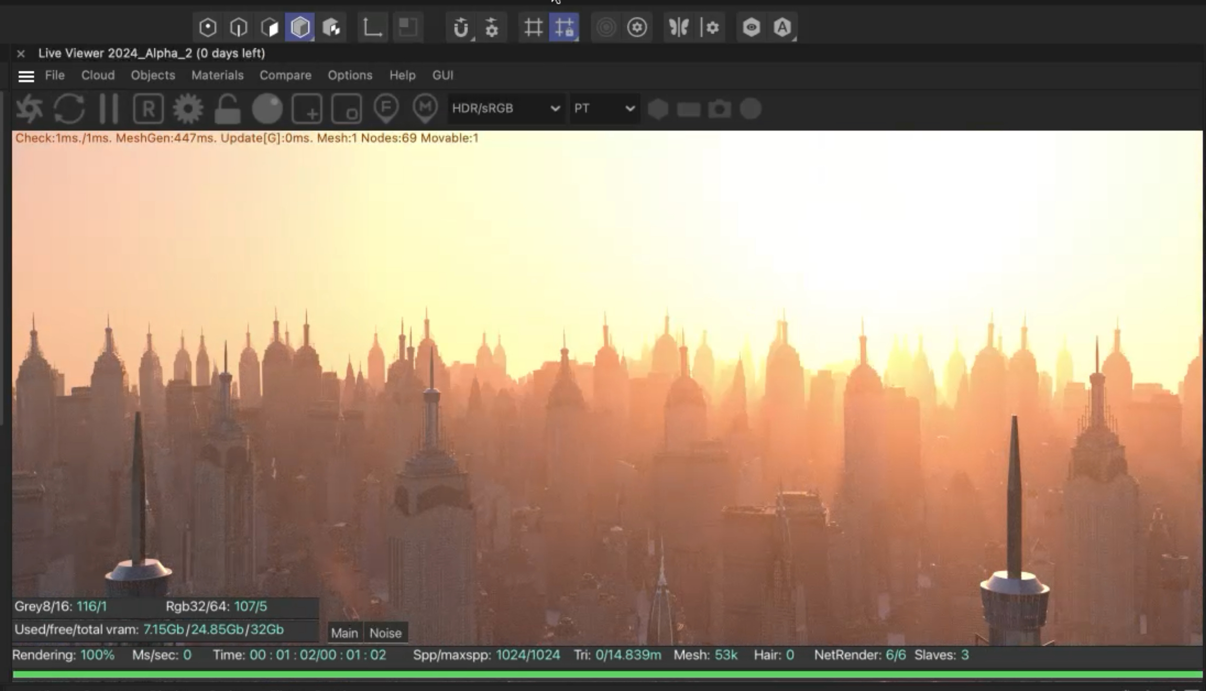1206x691 pixels.
Task: Click the camera snapshot icon
Action: coord(719,109)
